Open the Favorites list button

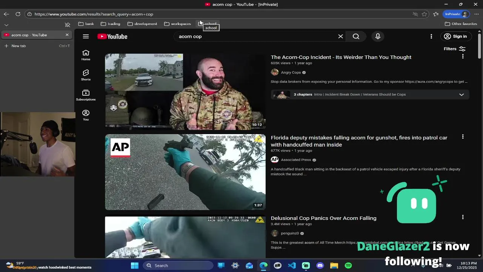click(436, 14)
